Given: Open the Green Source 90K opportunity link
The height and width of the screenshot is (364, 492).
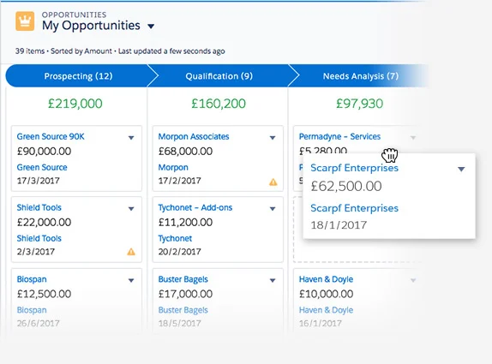Looking at the screenshot, I should 51,137.
